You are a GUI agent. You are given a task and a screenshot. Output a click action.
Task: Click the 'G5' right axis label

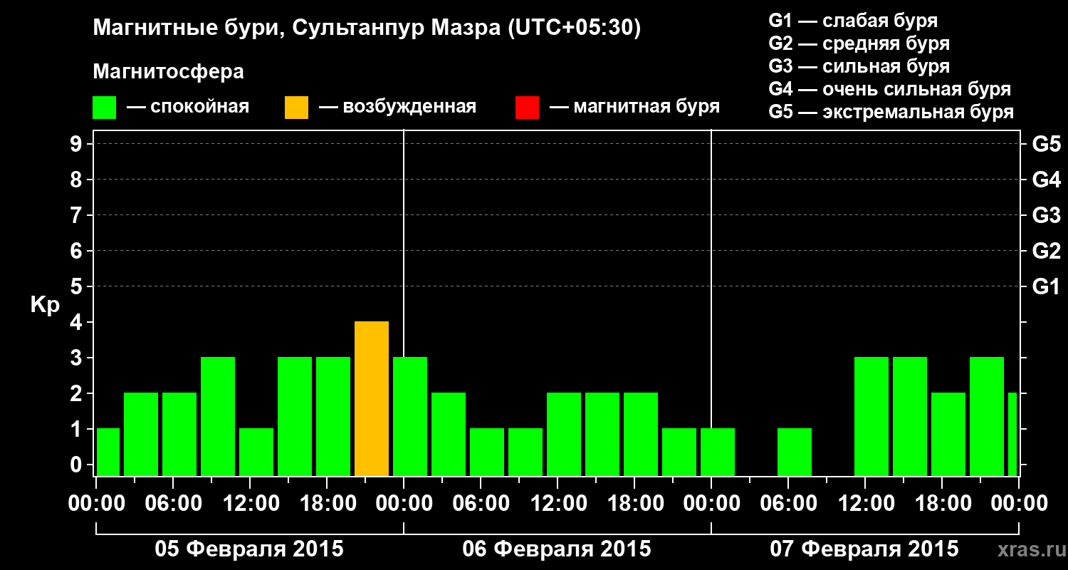click(x=1047, y=145)
